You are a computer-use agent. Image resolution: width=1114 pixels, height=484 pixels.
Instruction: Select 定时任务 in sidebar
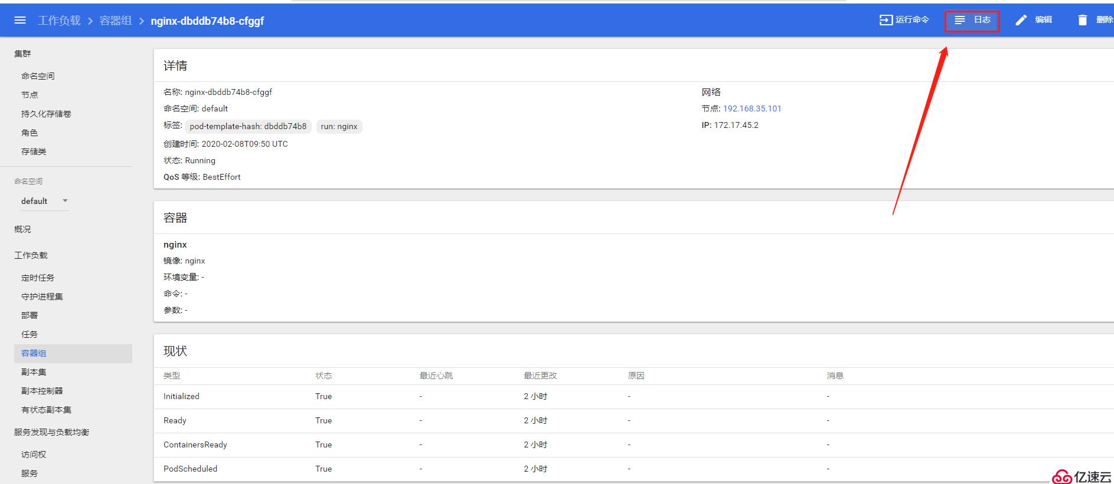(x=38, y=278)
